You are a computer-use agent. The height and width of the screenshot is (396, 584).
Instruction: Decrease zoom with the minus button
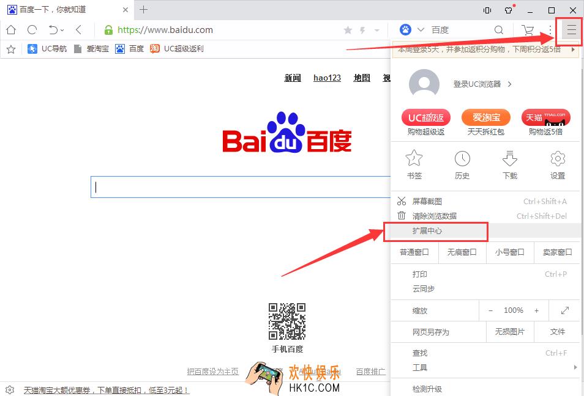click(491, 310)
